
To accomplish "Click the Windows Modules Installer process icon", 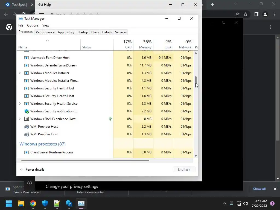I will point(27,73).
